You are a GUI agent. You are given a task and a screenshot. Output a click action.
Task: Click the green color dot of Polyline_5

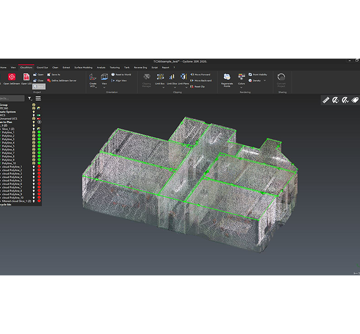pyautogui.click(x=39, y=146)
